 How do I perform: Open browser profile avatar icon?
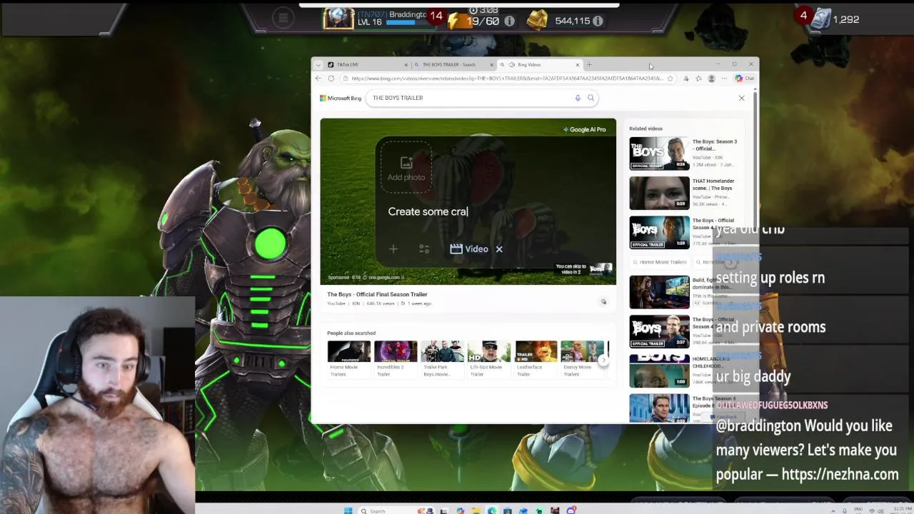click(710, 79)
